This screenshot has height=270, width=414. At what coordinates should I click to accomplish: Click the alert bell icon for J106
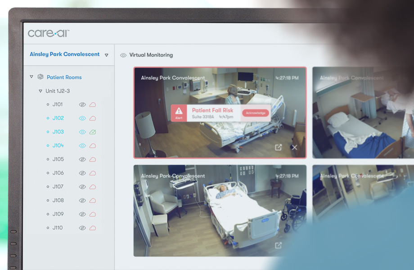93,173
